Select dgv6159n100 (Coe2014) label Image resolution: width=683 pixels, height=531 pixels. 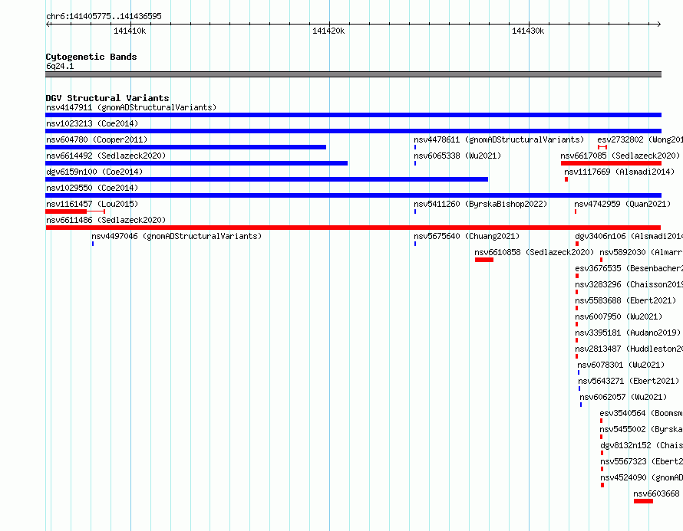[x=94, y=172]
